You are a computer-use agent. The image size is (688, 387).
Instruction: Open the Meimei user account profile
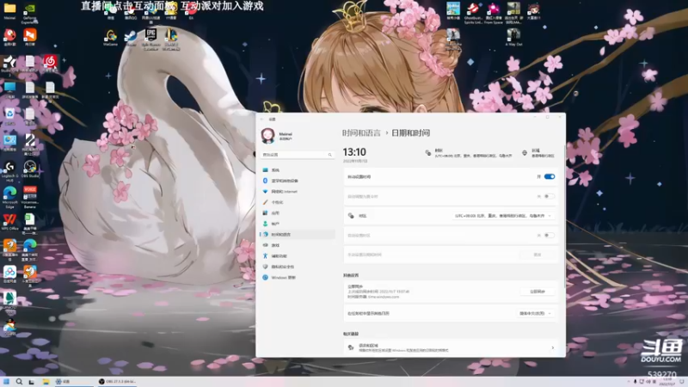(x=277, y=136)
